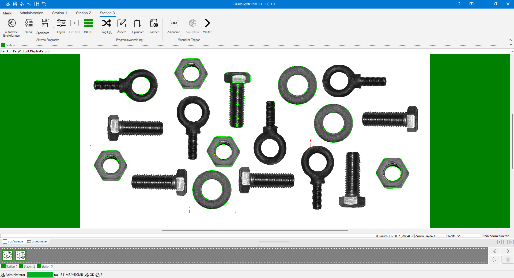Screen dimensions: 514x278
Task: Collapse the ribbon with the chevron
Action: coord(510,40)
